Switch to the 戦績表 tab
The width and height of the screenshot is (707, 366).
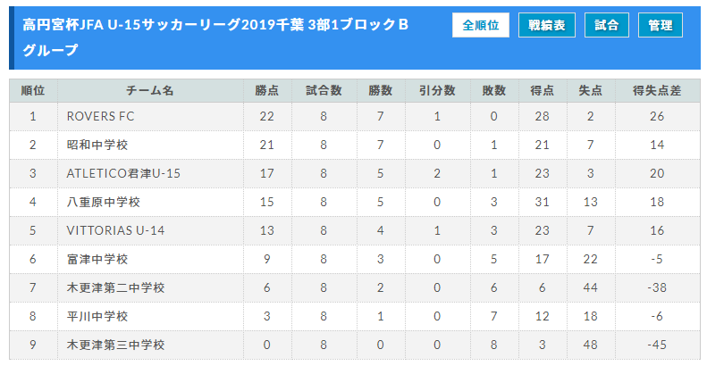[546, 25]
